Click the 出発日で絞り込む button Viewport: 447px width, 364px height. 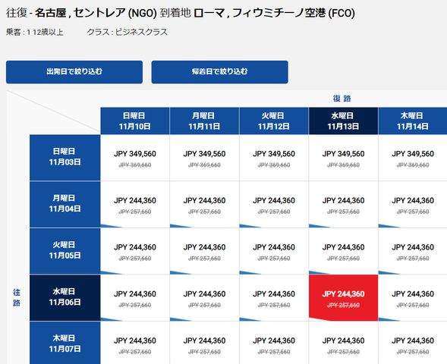(x=74, y=72)
